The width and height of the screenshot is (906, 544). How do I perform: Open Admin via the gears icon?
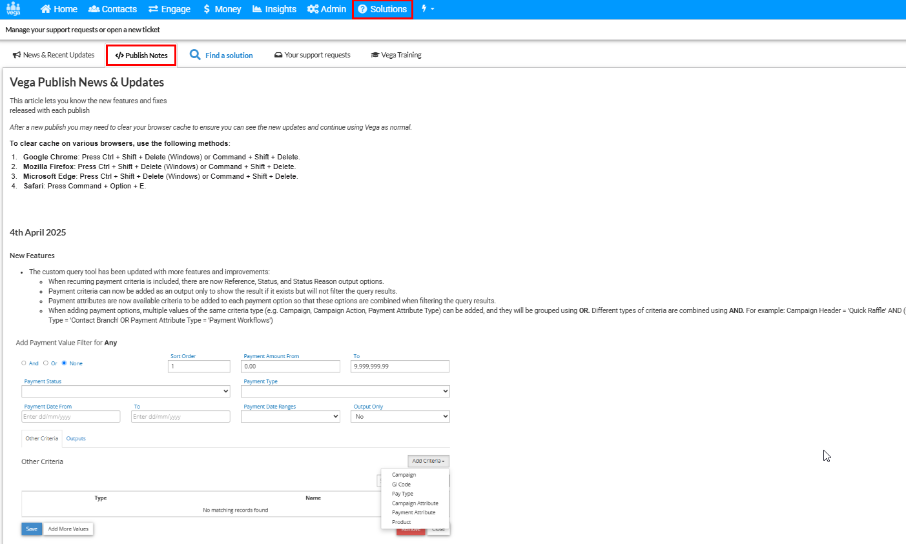point(313,9)
